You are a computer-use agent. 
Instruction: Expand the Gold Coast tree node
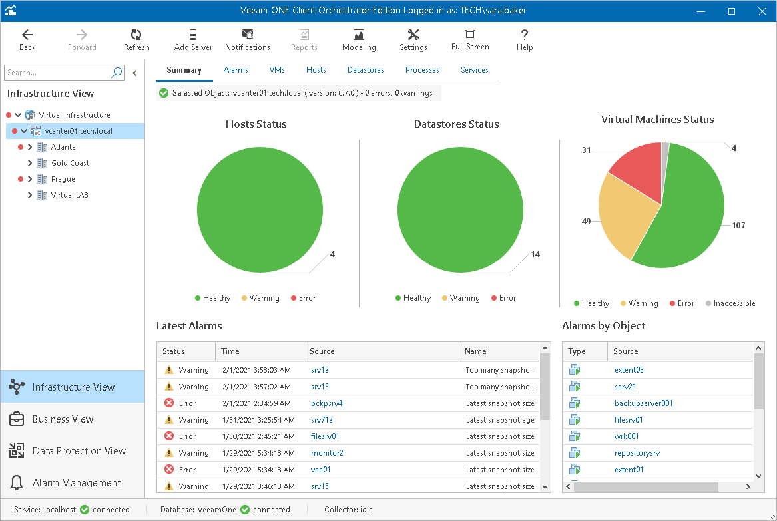tap(30, 163)
